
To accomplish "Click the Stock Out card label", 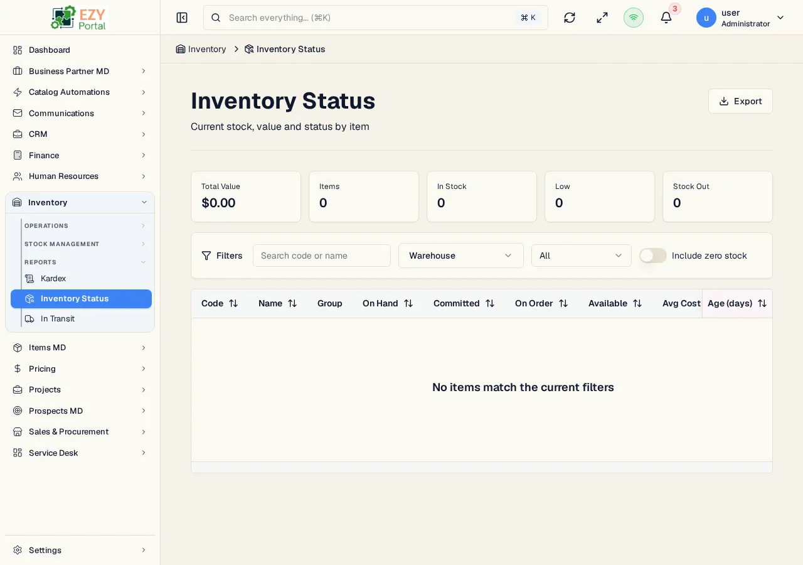I will tap(691, 186).
